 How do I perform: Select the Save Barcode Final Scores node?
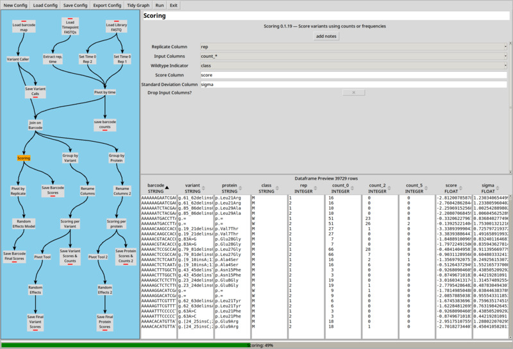tap(14, 257)
